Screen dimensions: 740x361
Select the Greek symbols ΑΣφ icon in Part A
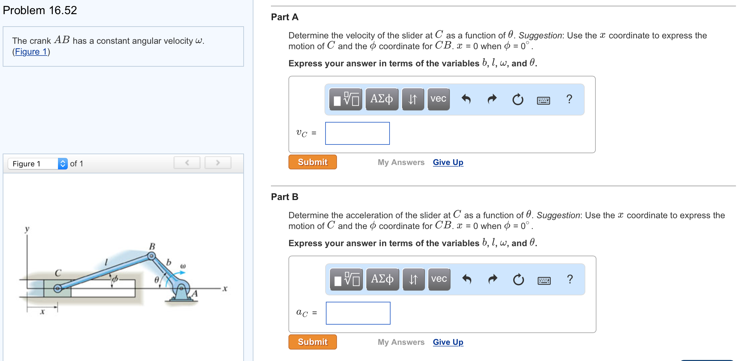tap(382, 99)
